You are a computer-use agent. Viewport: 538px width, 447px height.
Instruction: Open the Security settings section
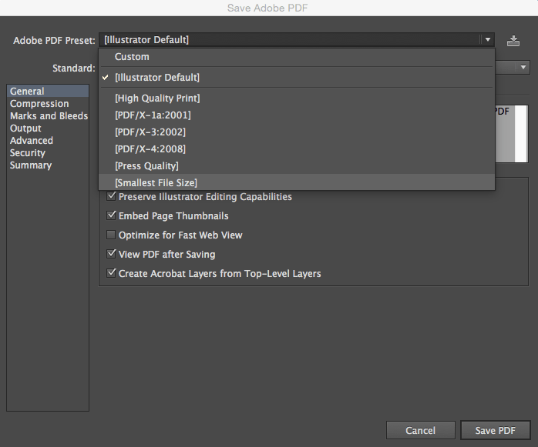[x=48, y=153]
